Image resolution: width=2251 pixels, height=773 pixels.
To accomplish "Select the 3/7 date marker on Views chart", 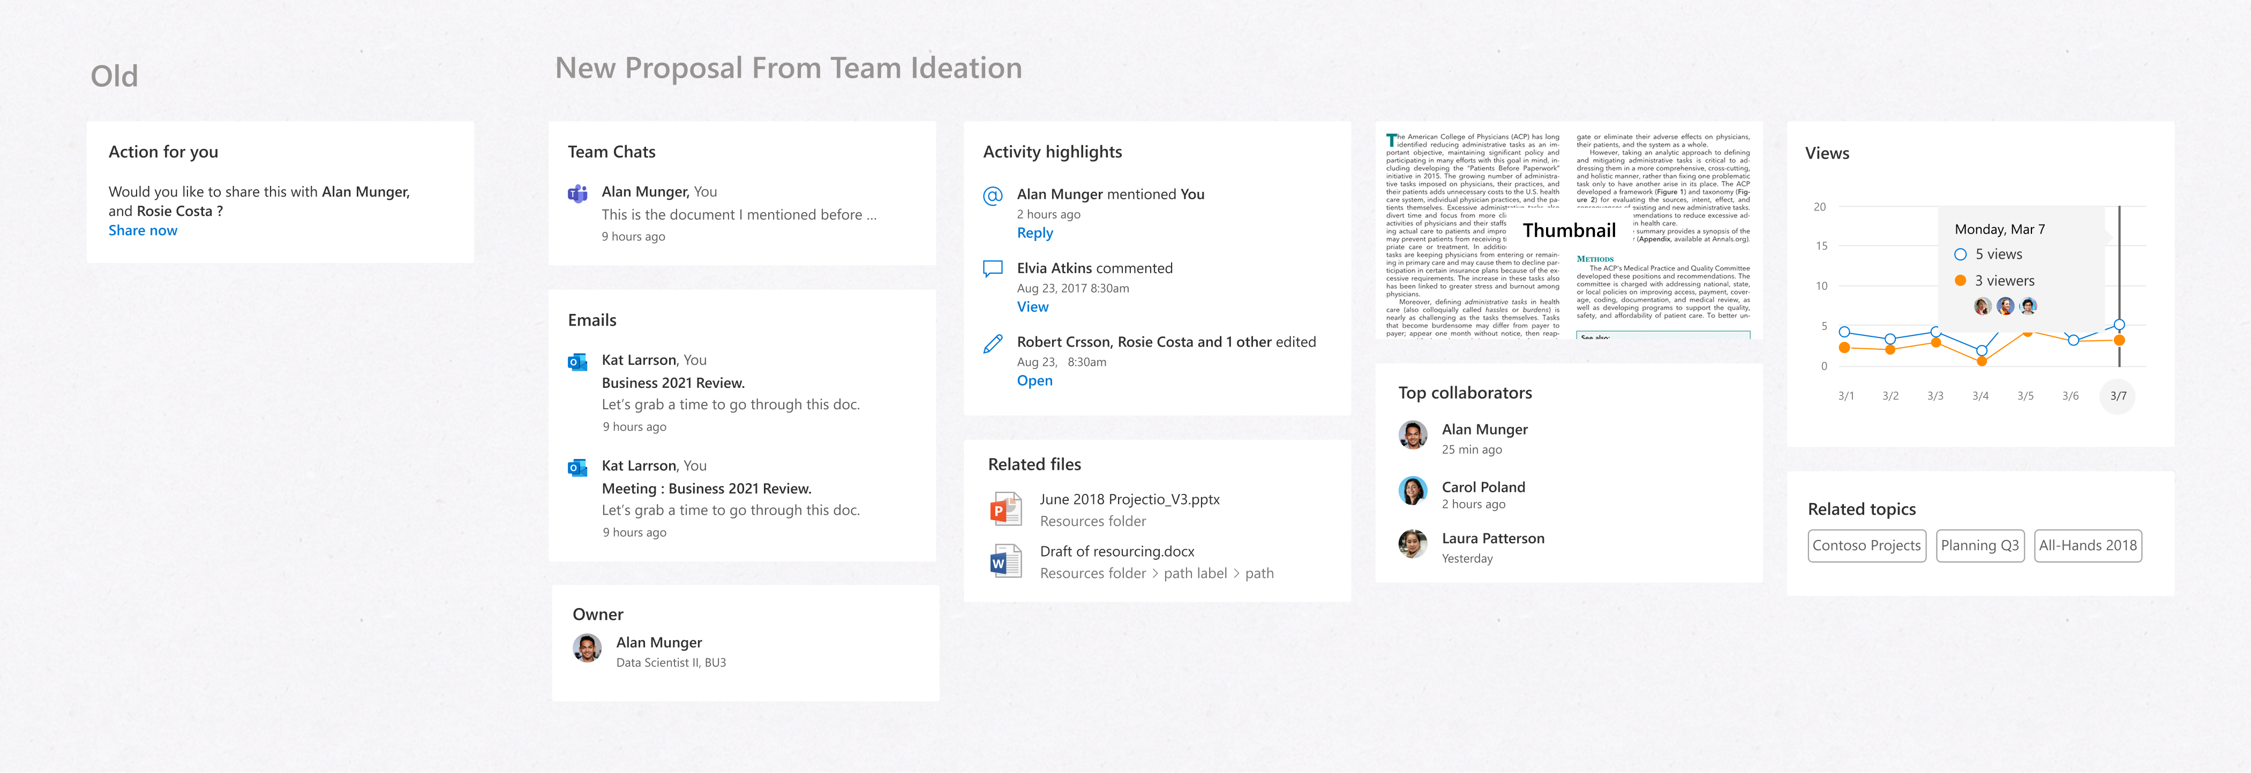I will point(2117,396).
